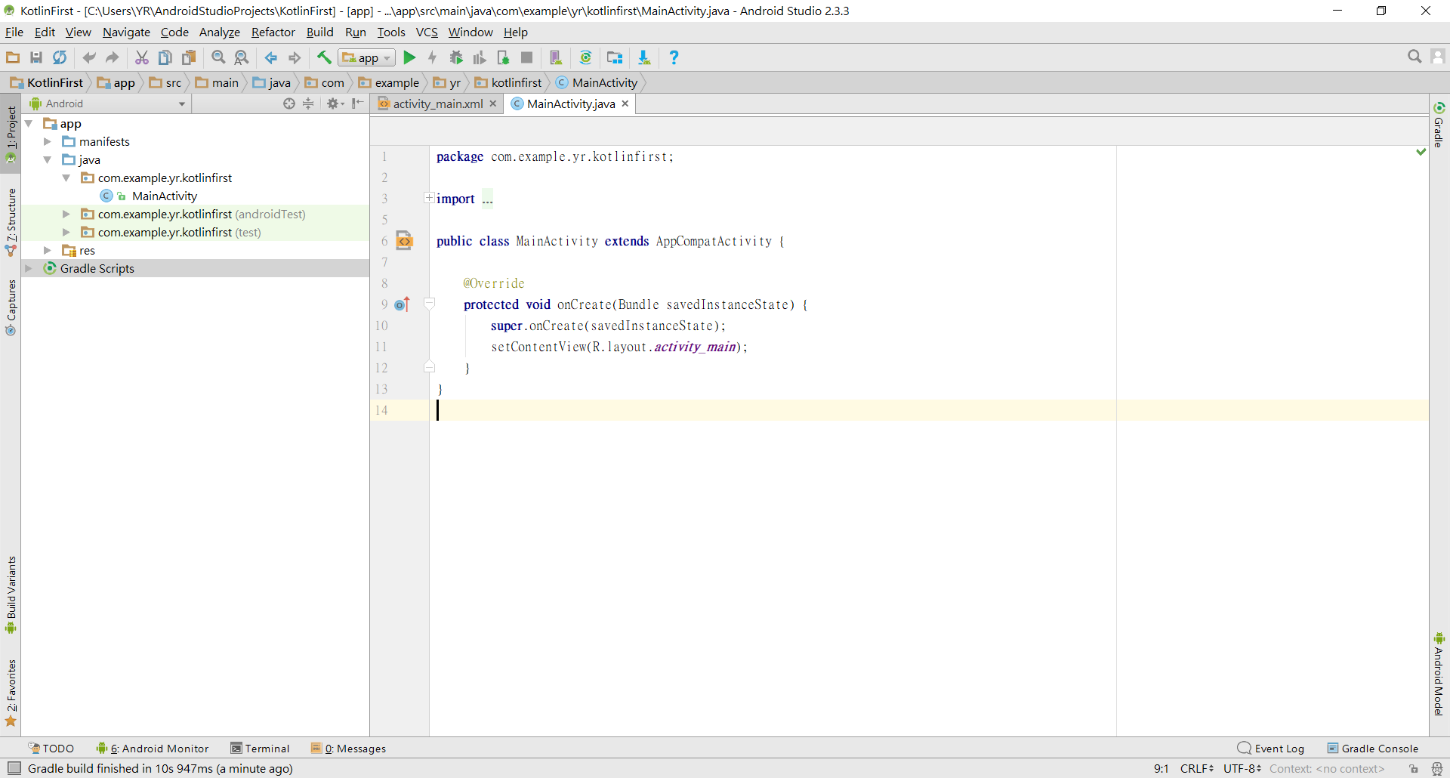This screenshot has height=778, width=1450.
Task: Apply changes with the lightning bolt icon
Action: coord(433,57)
